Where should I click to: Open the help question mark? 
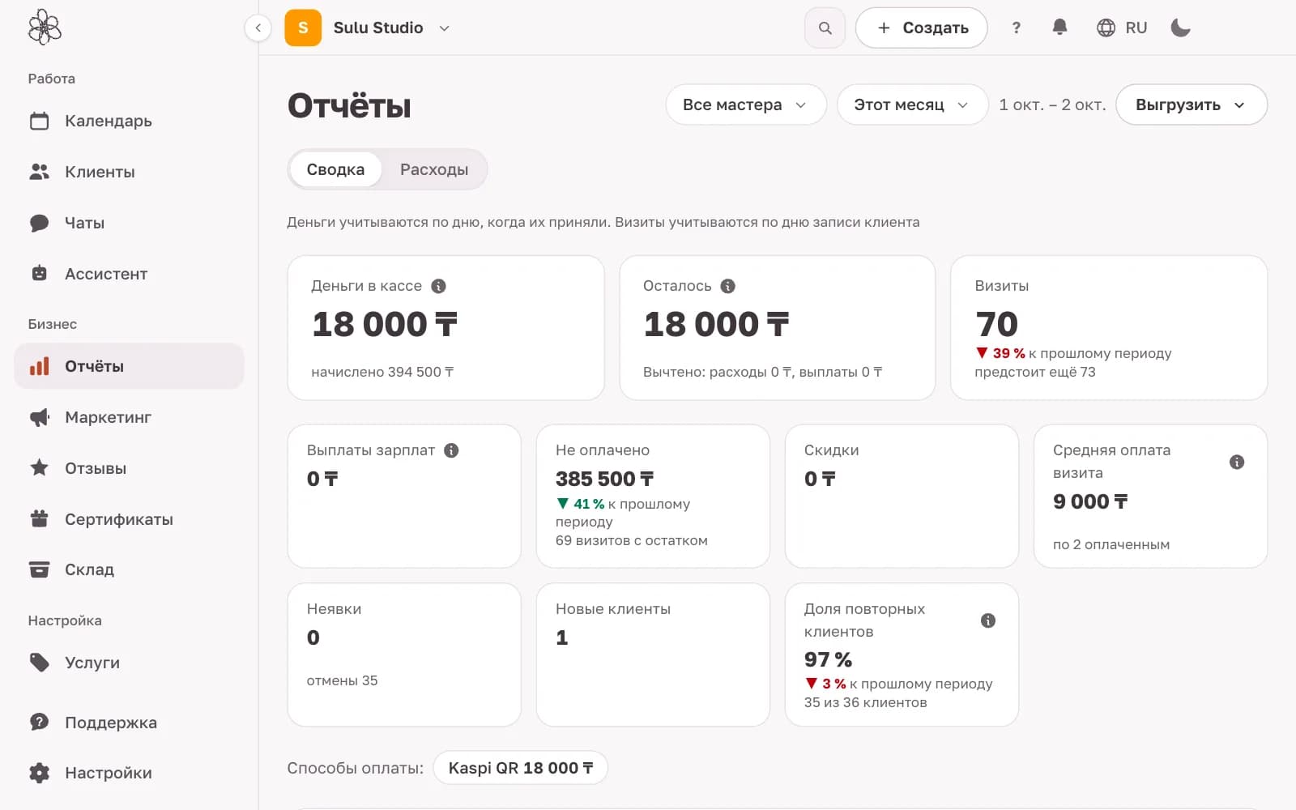1016,28
